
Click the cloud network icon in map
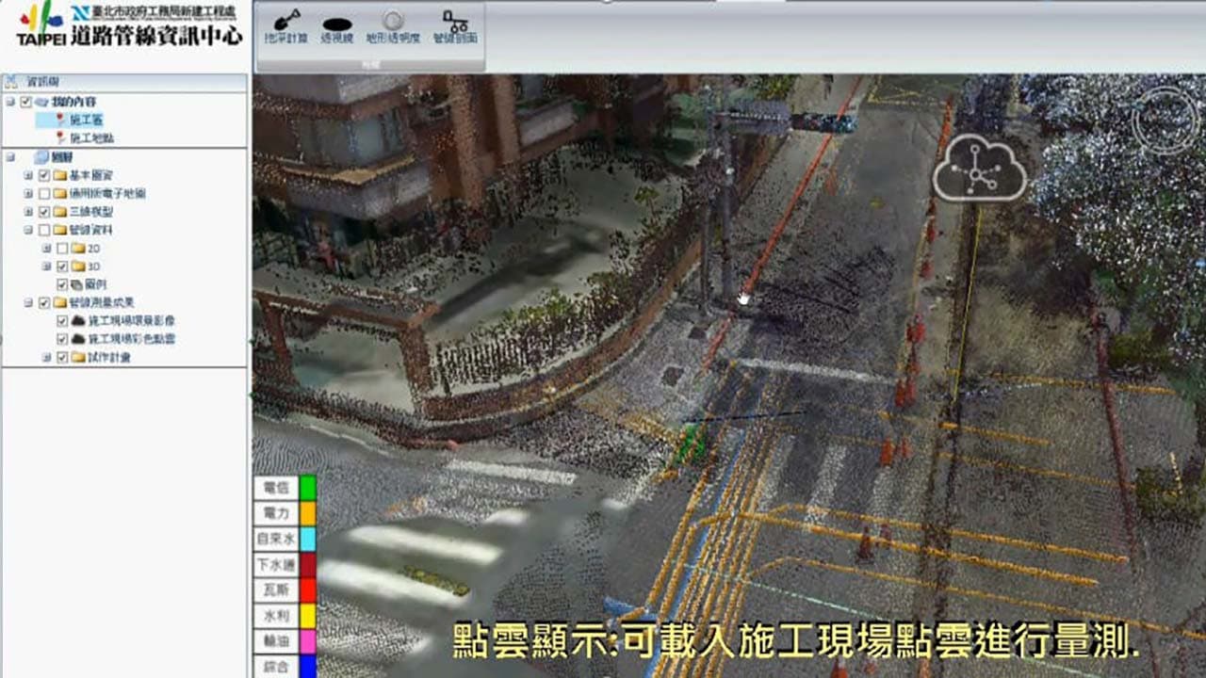click(980, 168)
